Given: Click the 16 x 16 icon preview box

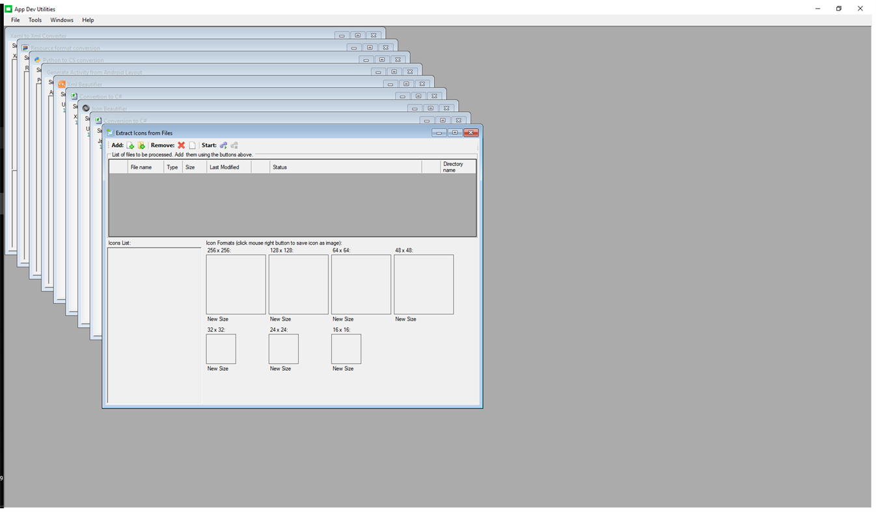Looking at the screenshot, I should [x=346, y=349].
